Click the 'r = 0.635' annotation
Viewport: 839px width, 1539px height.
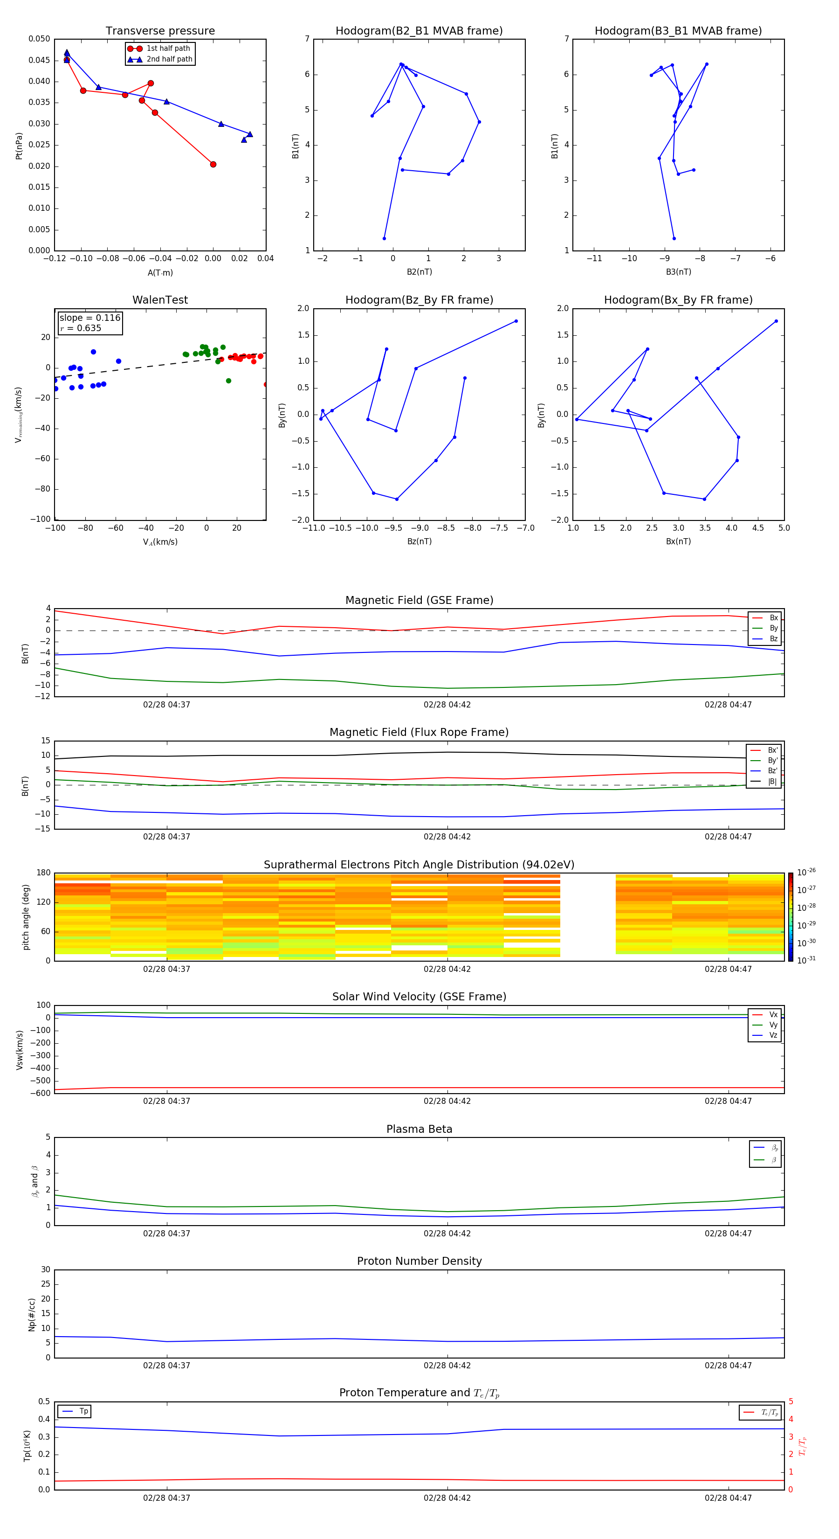tap(81, 328)
